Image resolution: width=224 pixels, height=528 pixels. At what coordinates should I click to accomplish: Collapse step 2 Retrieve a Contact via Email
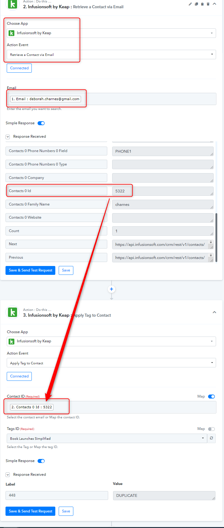(215, 4)
